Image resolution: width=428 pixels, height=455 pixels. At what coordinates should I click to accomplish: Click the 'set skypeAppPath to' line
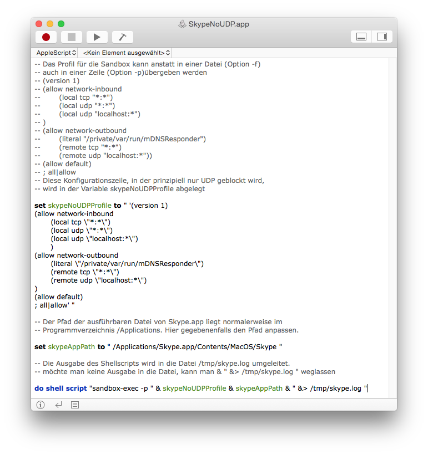(x=158, y=347)
